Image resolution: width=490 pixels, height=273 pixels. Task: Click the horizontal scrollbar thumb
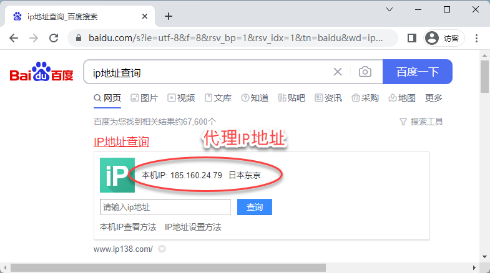168,267
